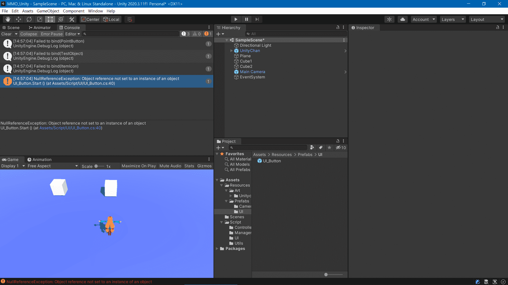Screen dimensions: 508x285
Task: Toggle Collapse in Console
Action: [x=29, y=34]
